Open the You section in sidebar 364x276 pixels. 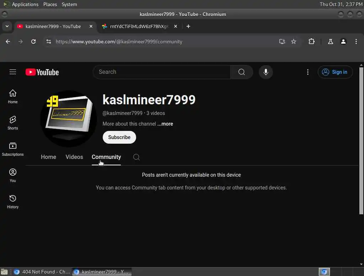coord(13,175)
